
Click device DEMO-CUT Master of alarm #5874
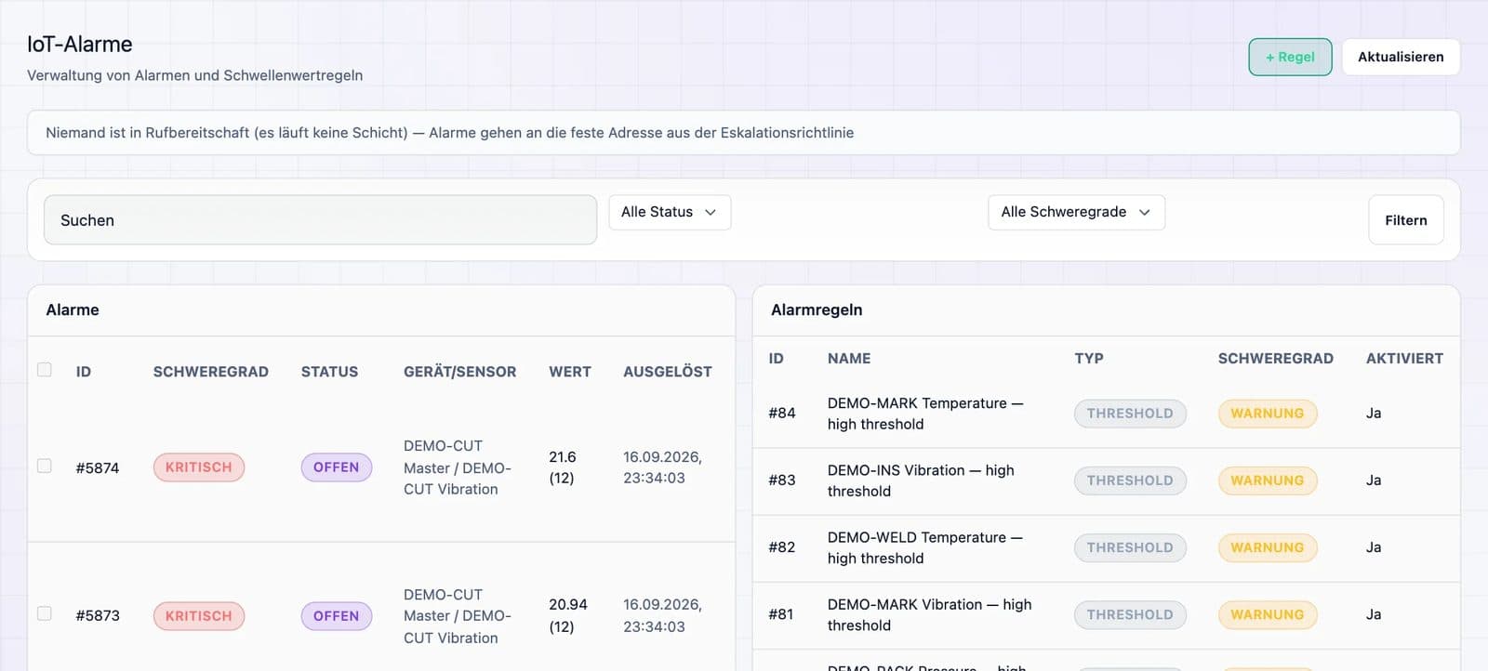point(458,467)
